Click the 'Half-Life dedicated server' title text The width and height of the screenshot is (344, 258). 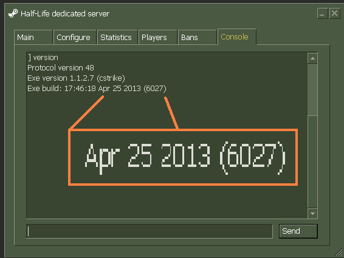pyautogui.click(x=65, y=13)
